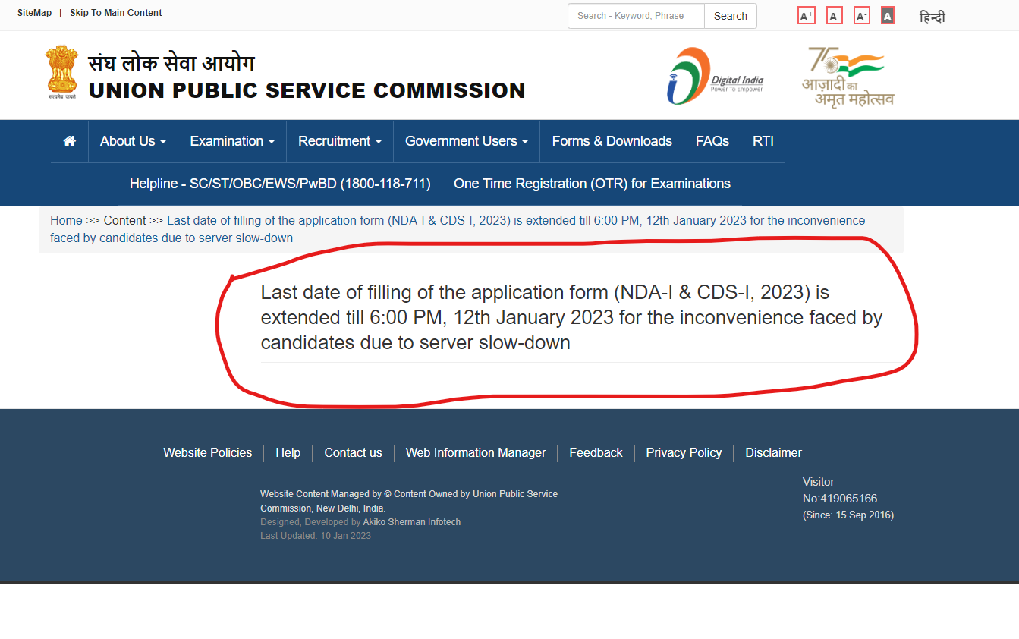
Task: Click the UPSC national emblem logo
Action: click(61, 73)
